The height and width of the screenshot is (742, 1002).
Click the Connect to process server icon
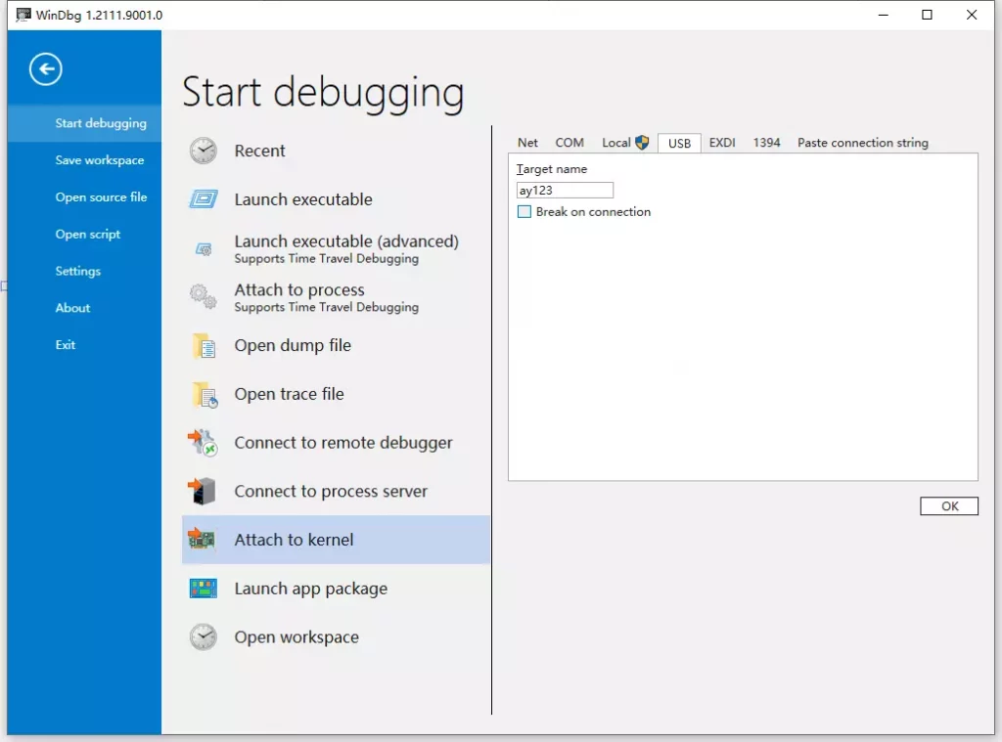(x=204, y=491)
